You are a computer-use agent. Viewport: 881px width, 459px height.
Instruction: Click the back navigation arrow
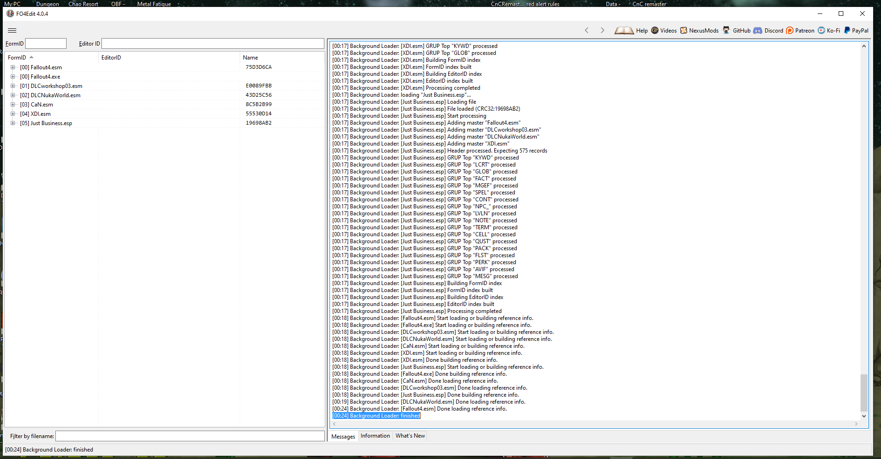click(586, 30)
